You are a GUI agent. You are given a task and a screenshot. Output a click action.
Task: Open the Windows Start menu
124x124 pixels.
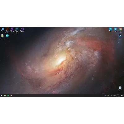pos(2,95)
